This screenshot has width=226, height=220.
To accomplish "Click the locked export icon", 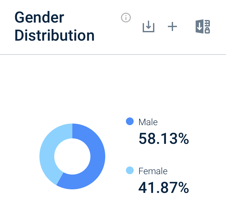I will pos(203,26).
